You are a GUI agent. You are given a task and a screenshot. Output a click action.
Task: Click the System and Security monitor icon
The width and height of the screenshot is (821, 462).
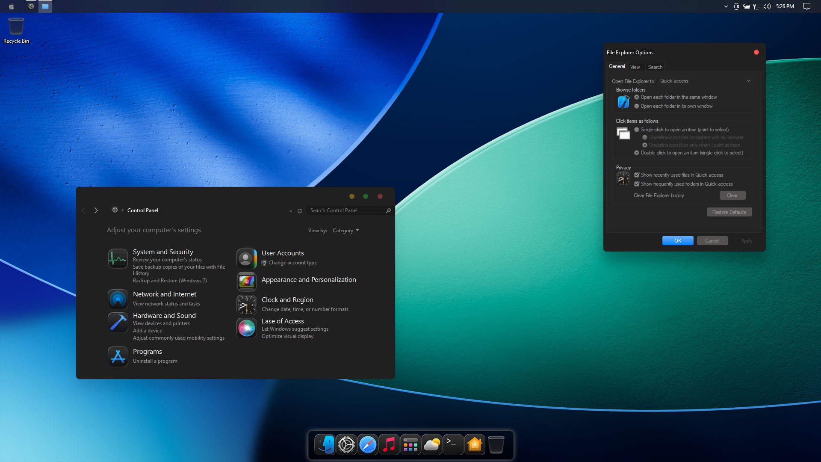click(118, 258)
